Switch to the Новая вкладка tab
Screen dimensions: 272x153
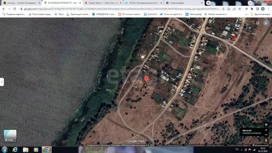183,3
